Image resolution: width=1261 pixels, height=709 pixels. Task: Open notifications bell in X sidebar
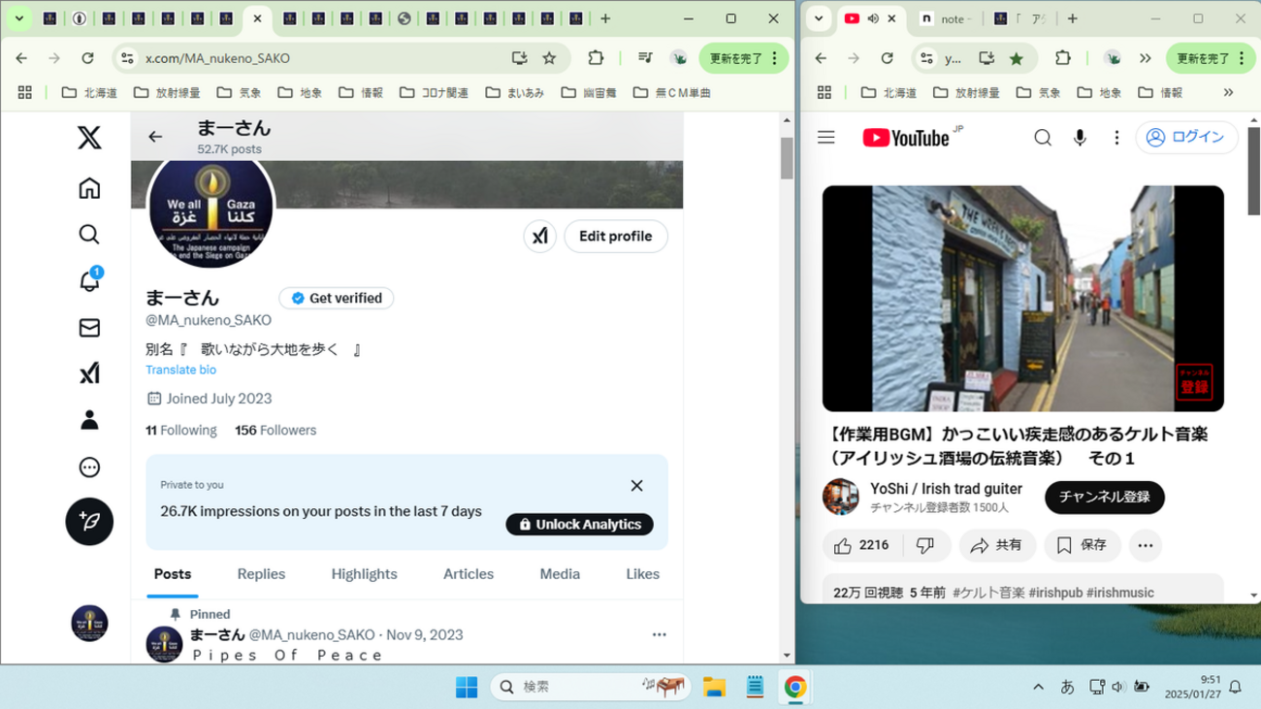click(89, 280)
